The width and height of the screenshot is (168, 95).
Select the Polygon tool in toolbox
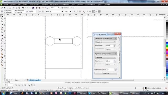click(2, 38)
